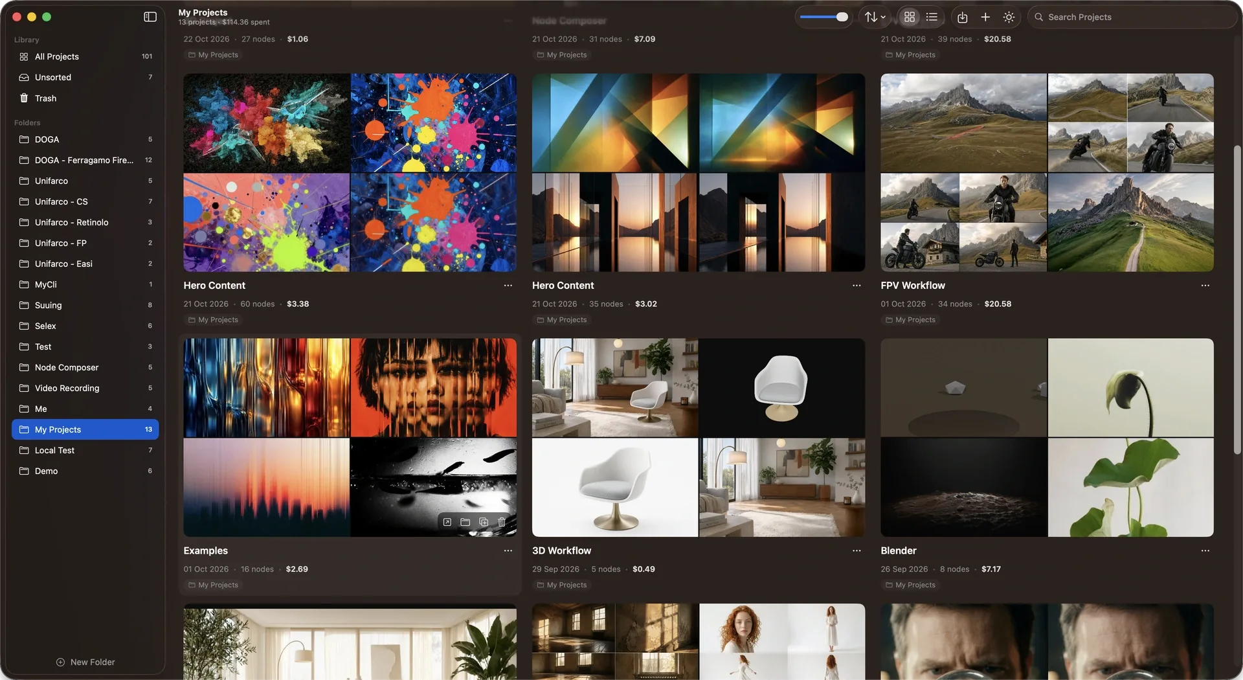Open more options for Blender project

tap(1205, 550)
